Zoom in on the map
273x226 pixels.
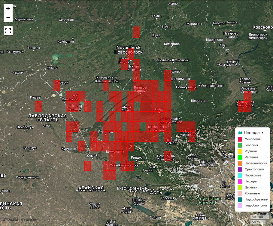[8, 8]
